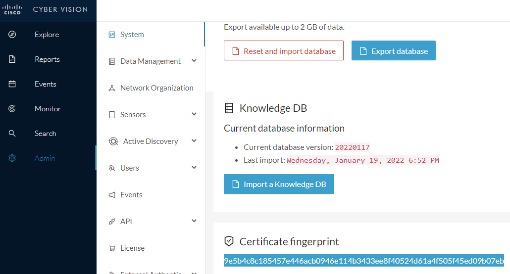The width and height of the screenshot is (510, 274).
Task: Click the Sensors device icon
Action: point(112,115)
